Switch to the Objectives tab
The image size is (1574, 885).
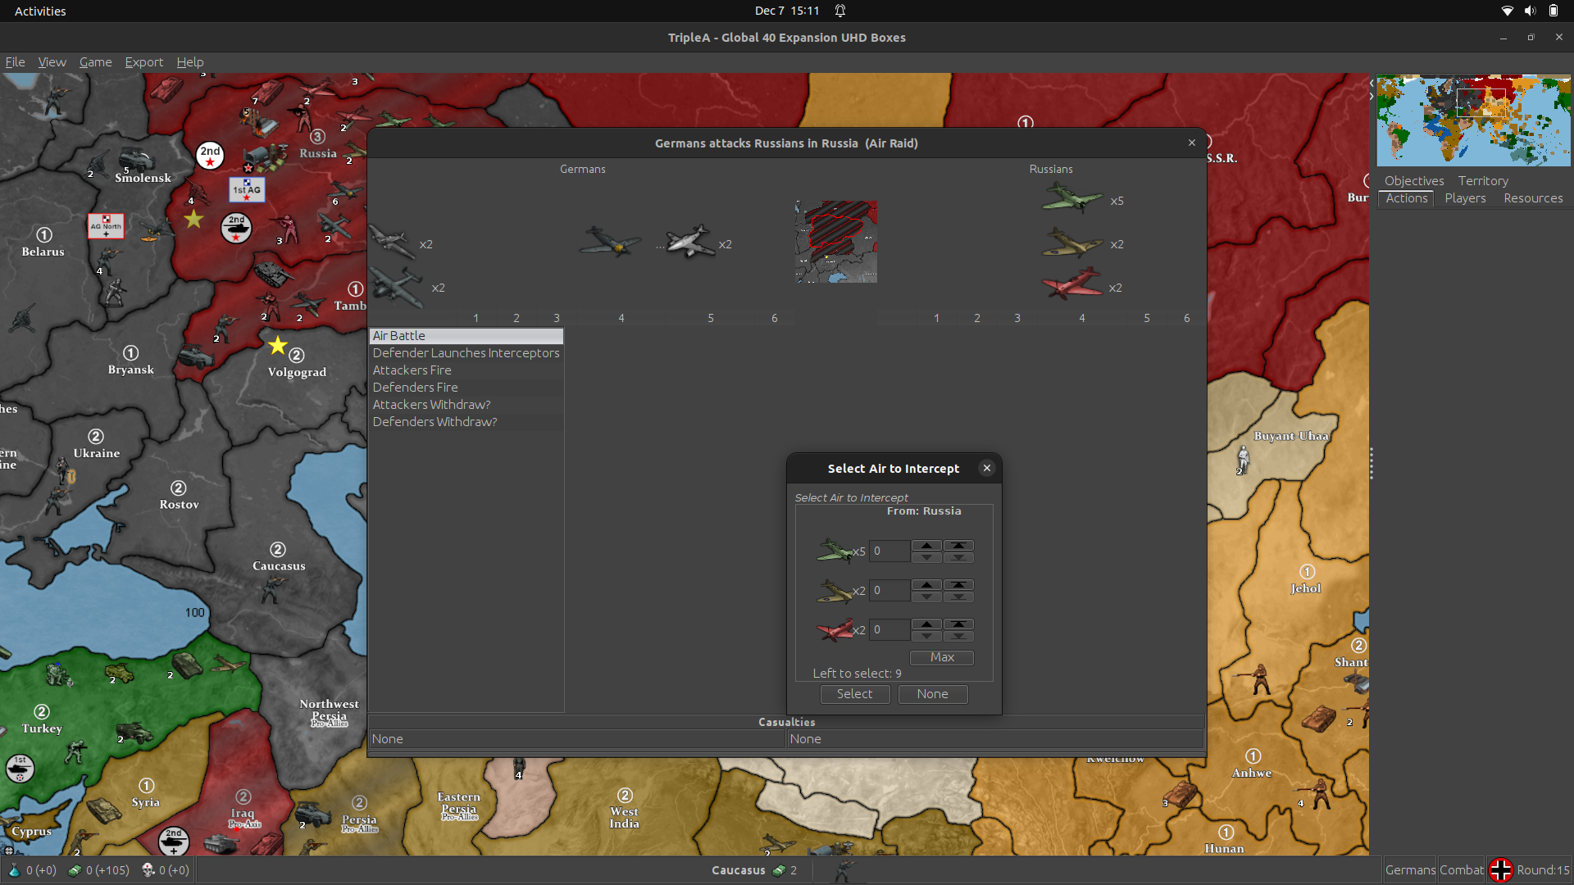pos(1414,181)
